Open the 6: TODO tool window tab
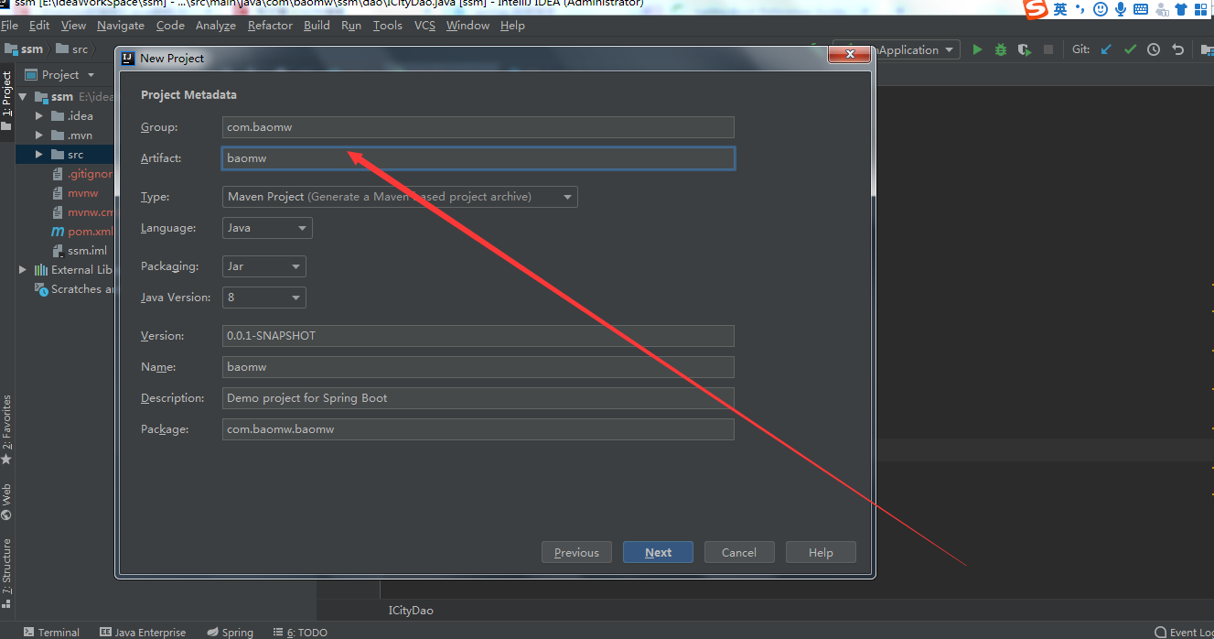 [x=299, y=632]
